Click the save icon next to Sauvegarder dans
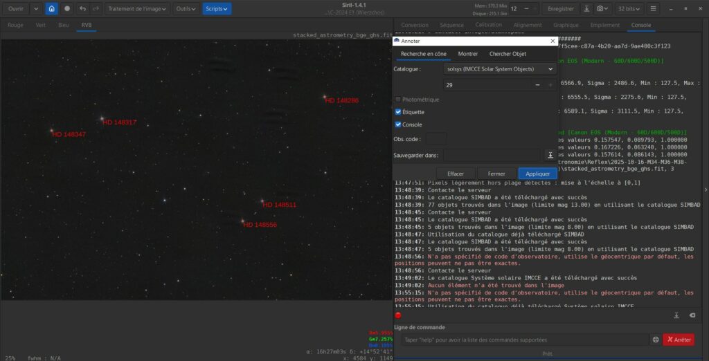The image size is (709, 361). pyautogui.click(x=550, y=156)
